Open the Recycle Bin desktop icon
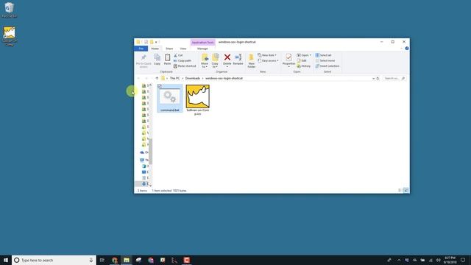Image resolution: width=471 pixels, height=265 pixels. (10, 10)
